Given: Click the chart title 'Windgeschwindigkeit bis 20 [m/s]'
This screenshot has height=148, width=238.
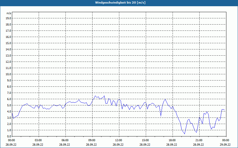Looking at the screenshot, I should 120,3.
